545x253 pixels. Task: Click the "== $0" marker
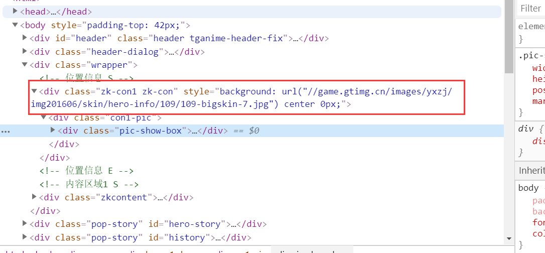tap(246, 131)
